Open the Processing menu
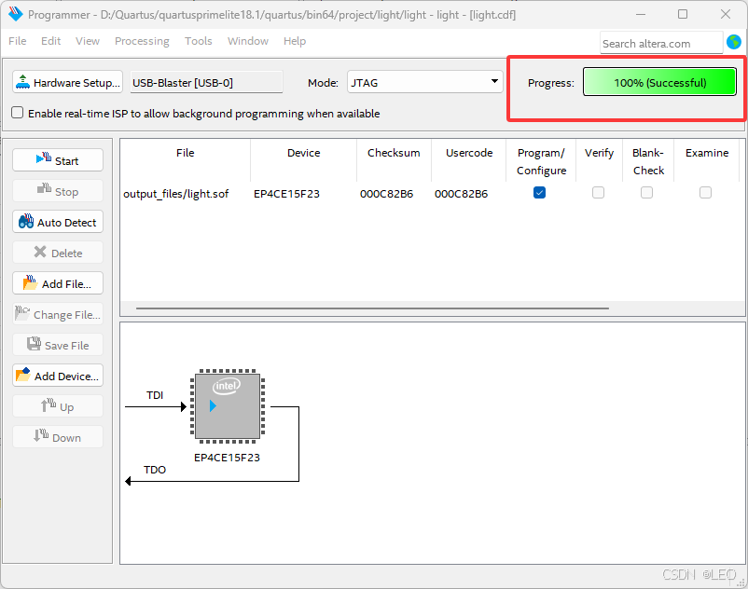 click(x=142, y=41)
